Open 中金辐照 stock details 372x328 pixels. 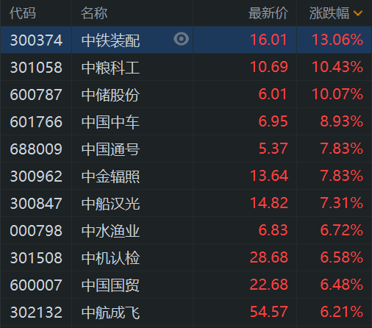point(110,177)
